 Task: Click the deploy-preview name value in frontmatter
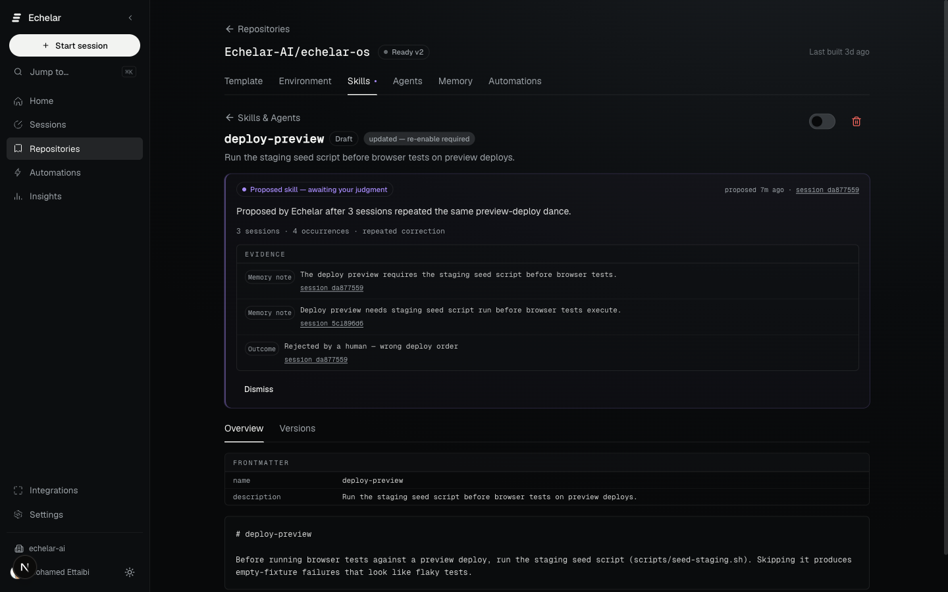(373, 481)
